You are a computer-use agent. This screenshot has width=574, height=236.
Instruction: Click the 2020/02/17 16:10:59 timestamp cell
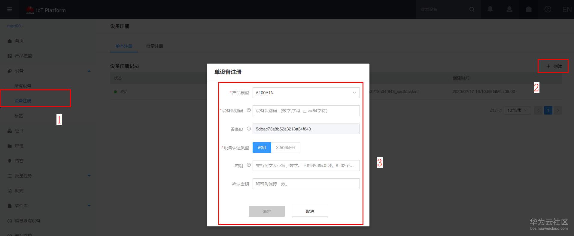pos(484,91)
